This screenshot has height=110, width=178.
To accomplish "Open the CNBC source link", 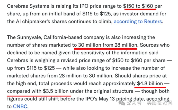I will (20, 106).
